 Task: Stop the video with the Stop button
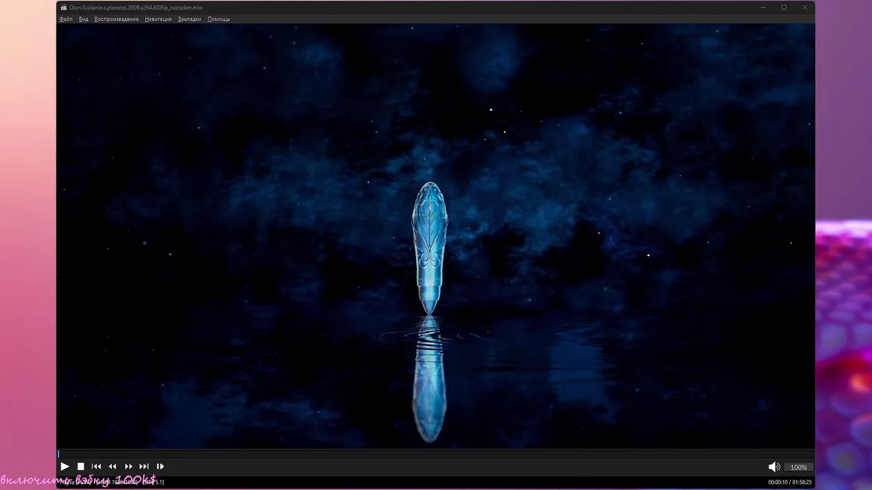[x=80, y=466]
